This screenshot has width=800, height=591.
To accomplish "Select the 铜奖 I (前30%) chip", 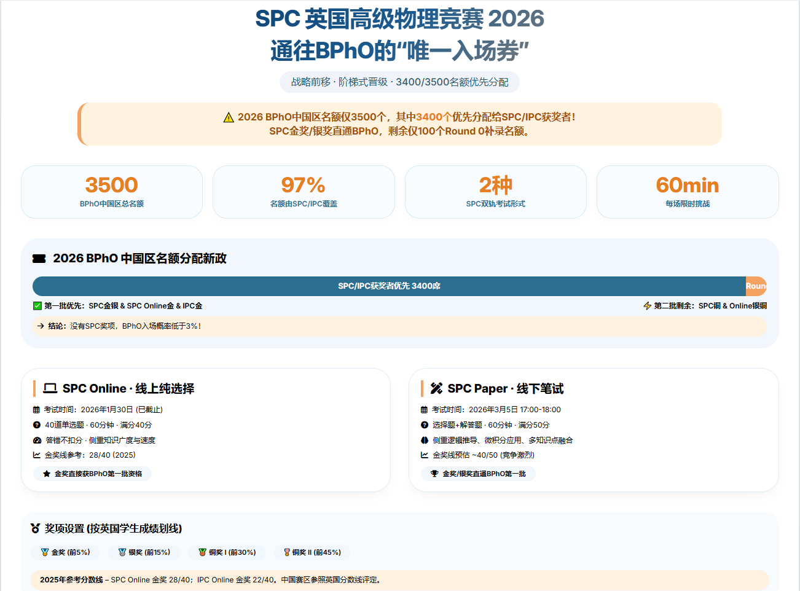I will (x=227, y=552).
